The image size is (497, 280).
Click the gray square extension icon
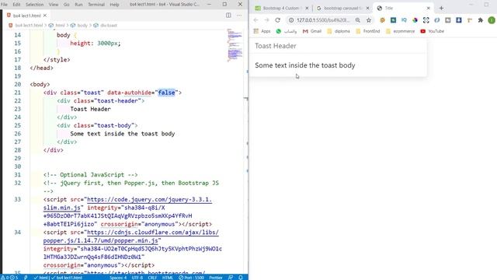coord(448,20)
